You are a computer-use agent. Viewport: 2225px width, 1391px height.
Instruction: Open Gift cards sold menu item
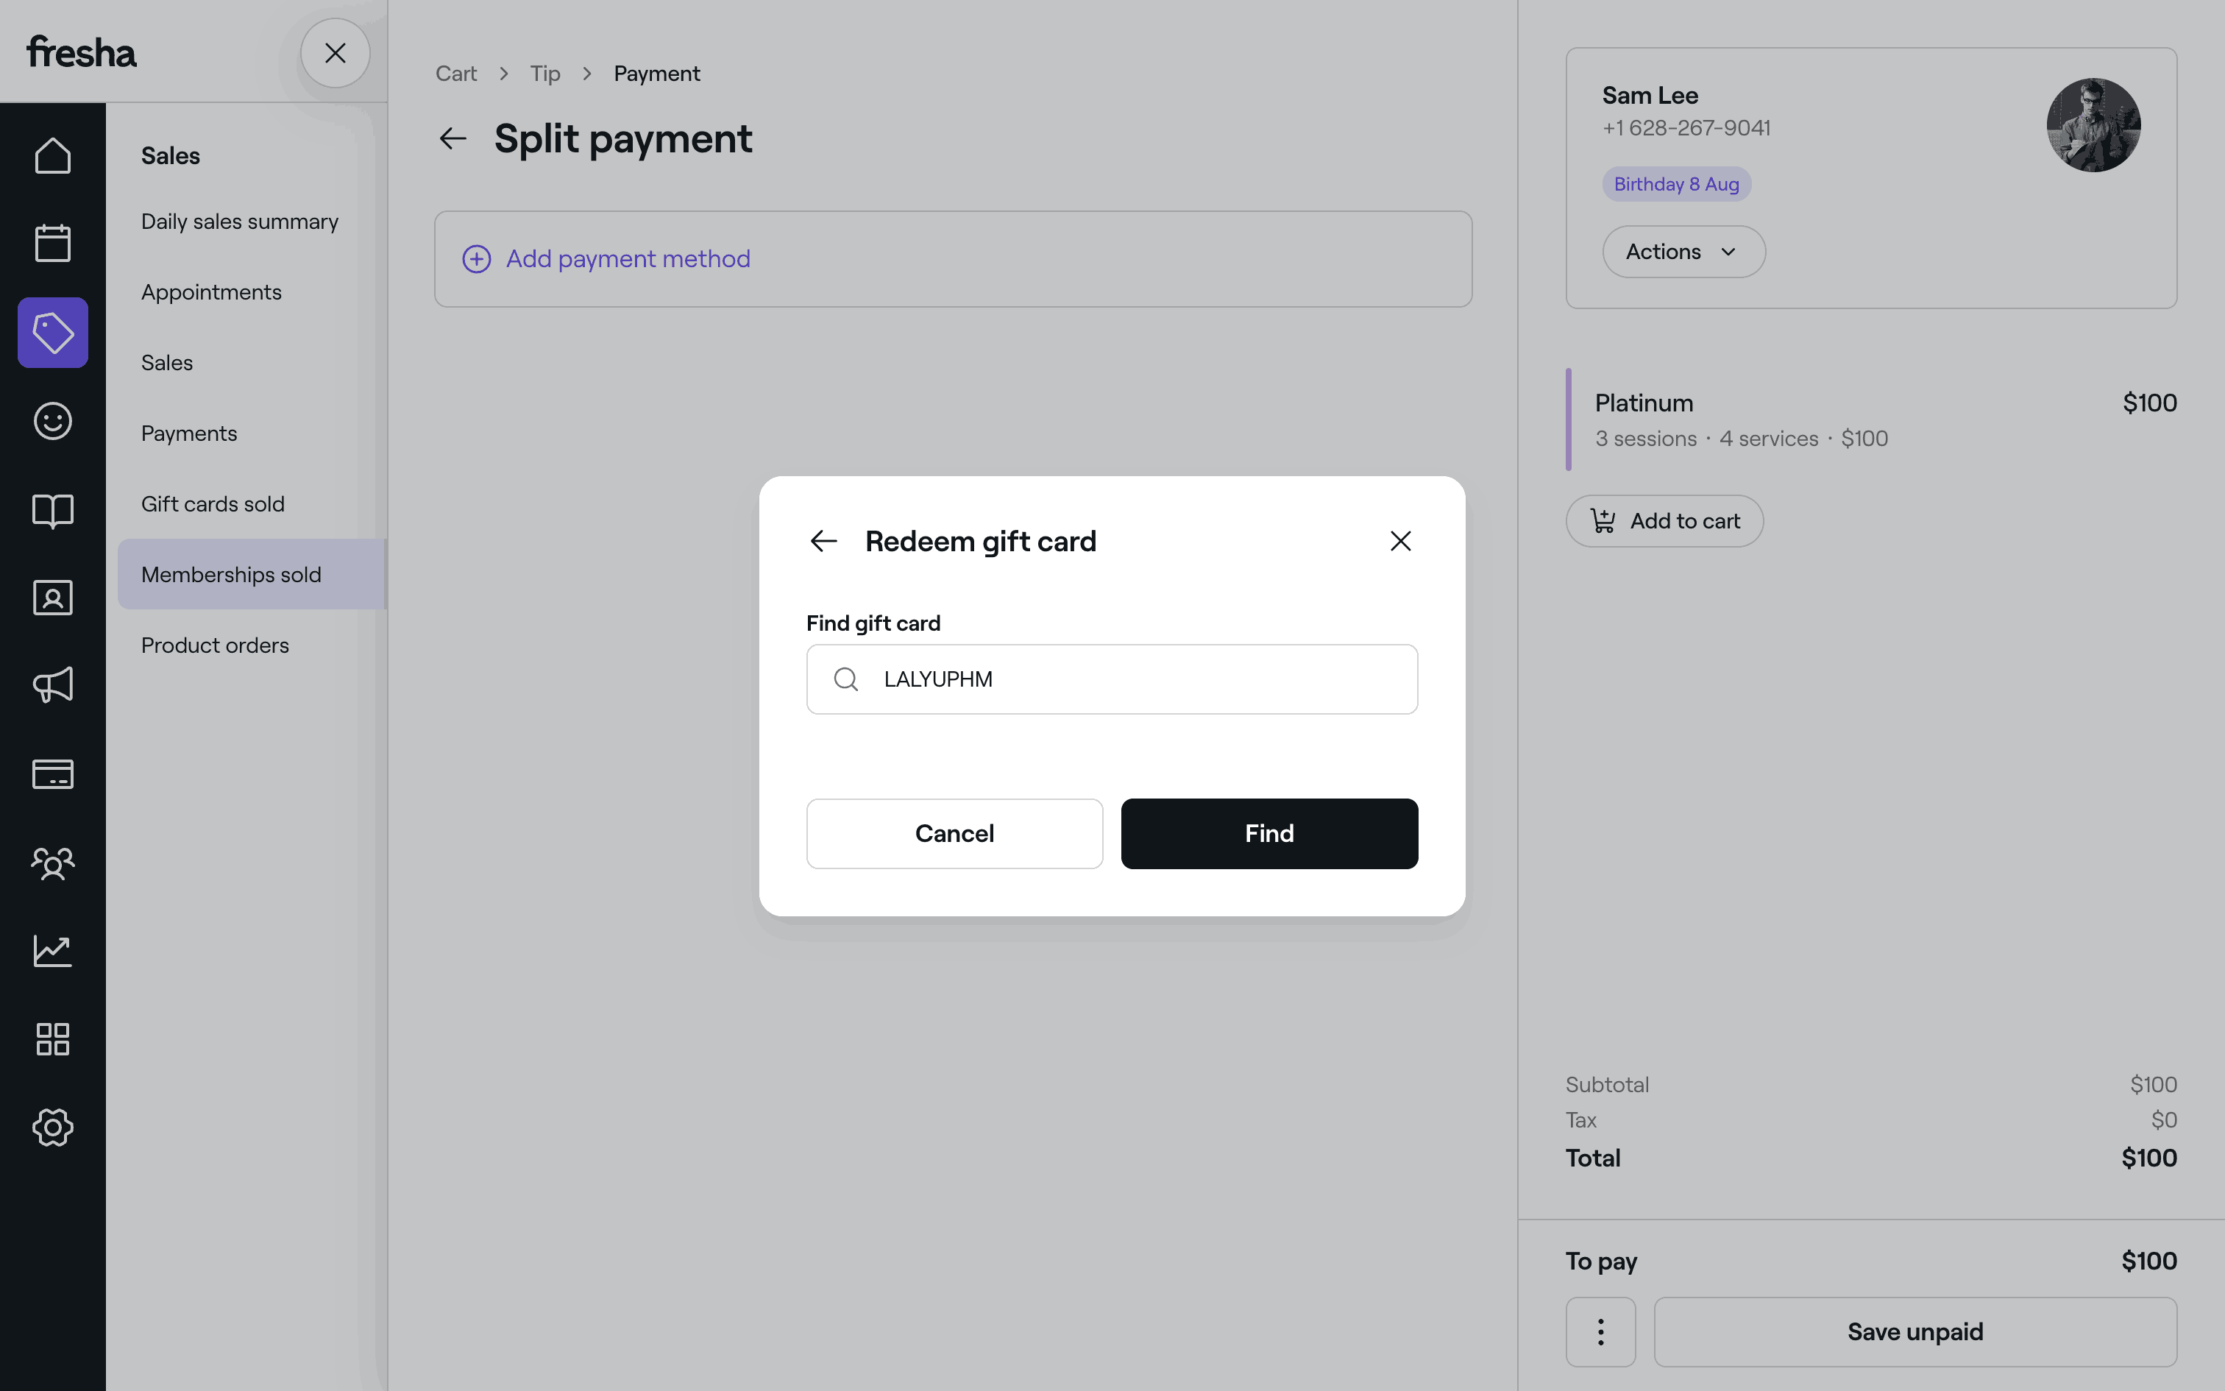click(213, 504)
